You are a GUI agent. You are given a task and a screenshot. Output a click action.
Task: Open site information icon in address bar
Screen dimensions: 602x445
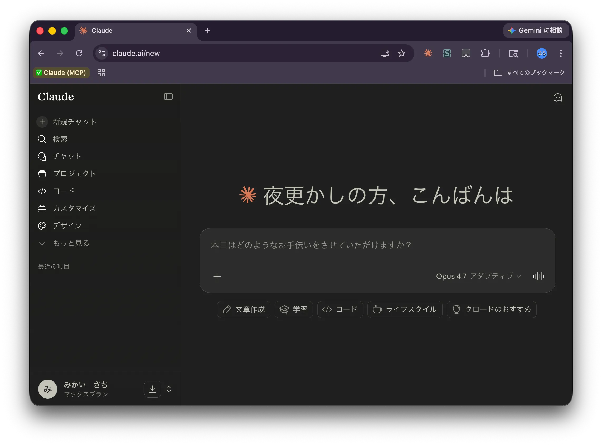coord(101,53)
